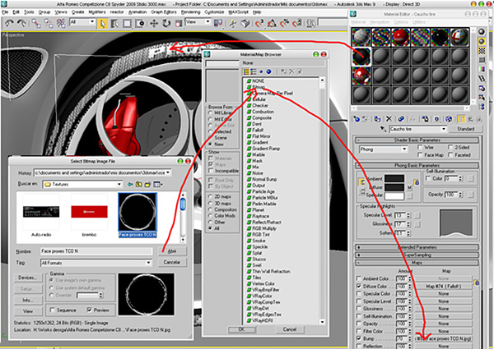
Task: Activate Bind to Space Warp tool
Action: [61, 23]
